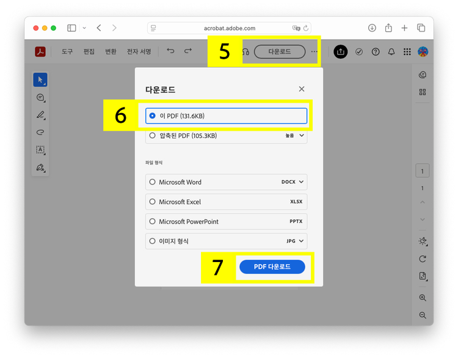Rotate the page view
Viewport: 458px width, 358px height.
pos(423,258)
